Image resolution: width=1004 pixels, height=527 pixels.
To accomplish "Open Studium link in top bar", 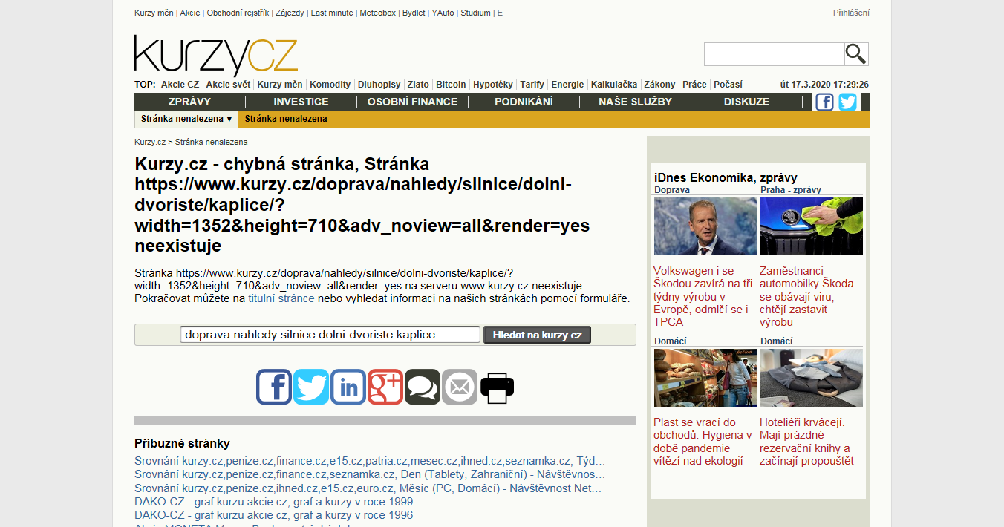I will [475, 13].
